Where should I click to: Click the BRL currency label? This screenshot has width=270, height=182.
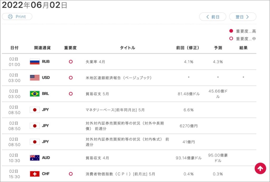pos(45,94)
